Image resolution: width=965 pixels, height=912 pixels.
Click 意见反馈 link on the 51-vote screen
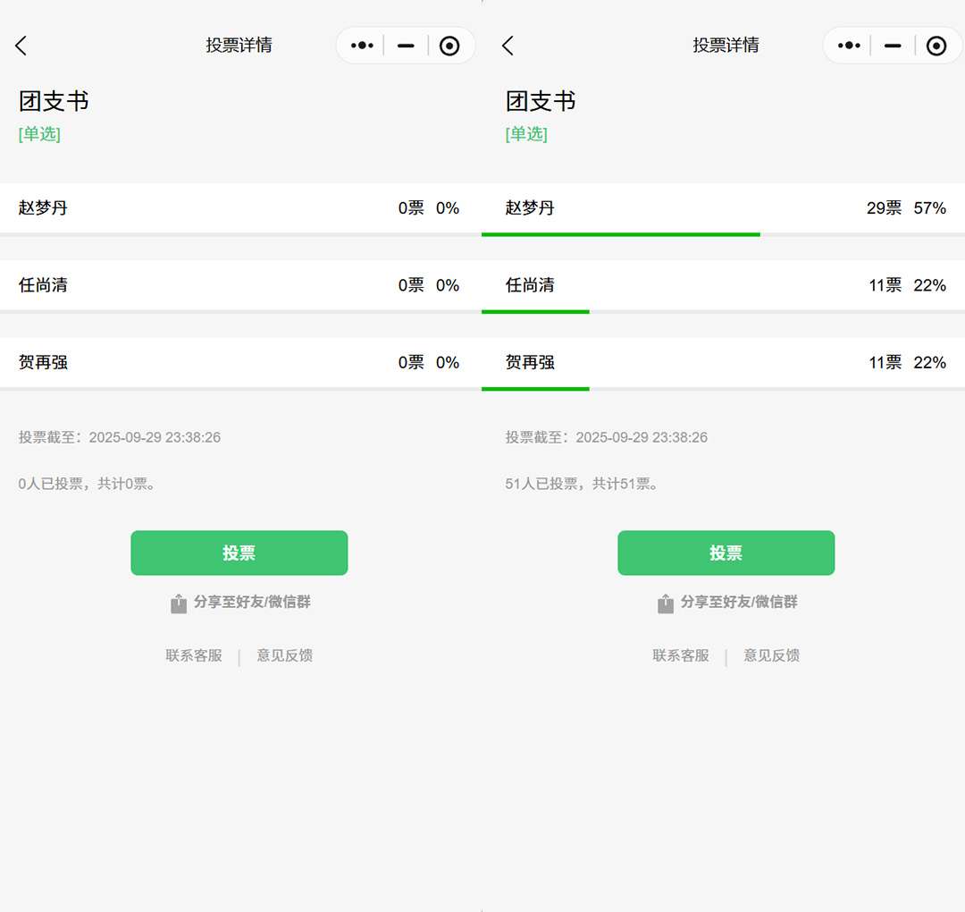tap(771, 655)
